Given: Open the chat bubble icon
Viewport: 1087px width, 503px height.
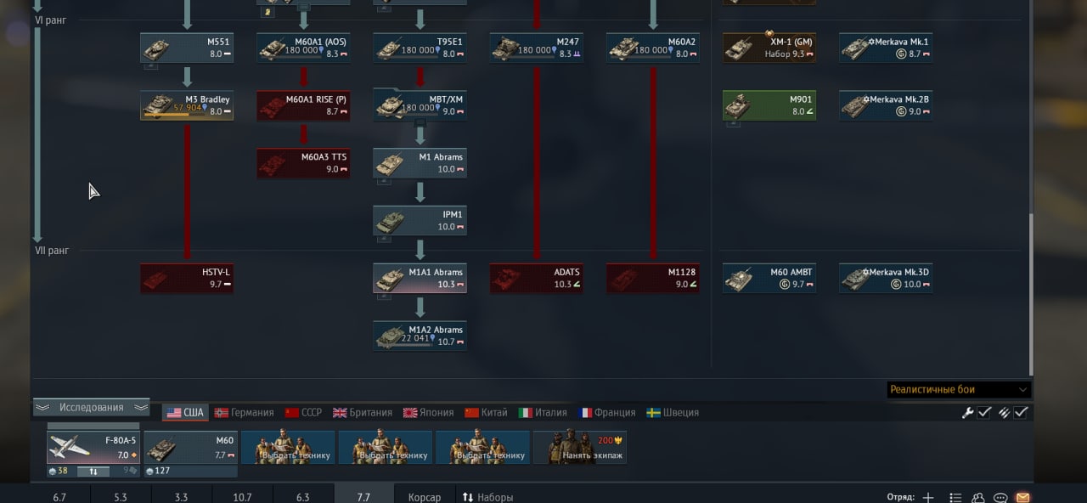Looking at the screenshot, I should (1000, 497).
